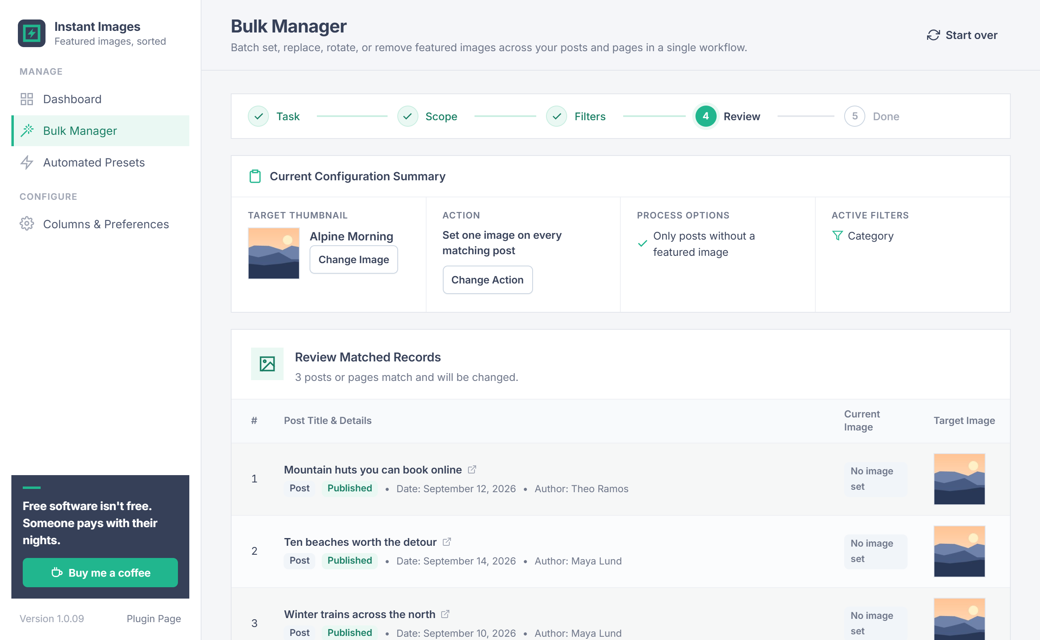Click target image thumbnail for Ten beaches row
The width and height of the screenshot is (1040, 640).
(x=959, y=551)
